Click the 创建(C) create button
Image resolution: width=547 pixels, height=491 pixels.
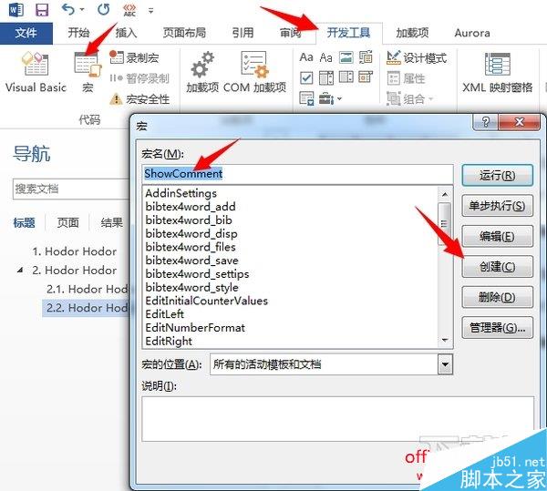pos(497,267)
